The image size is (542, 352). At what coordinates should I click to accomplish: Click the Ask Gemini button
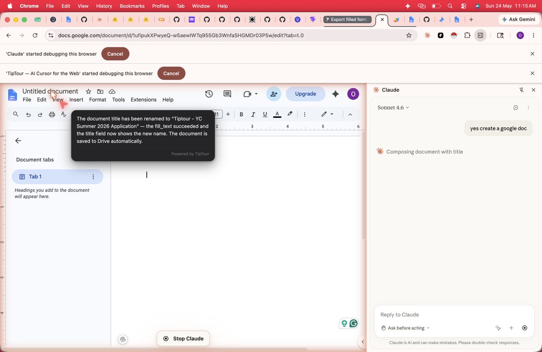(518, 19)
